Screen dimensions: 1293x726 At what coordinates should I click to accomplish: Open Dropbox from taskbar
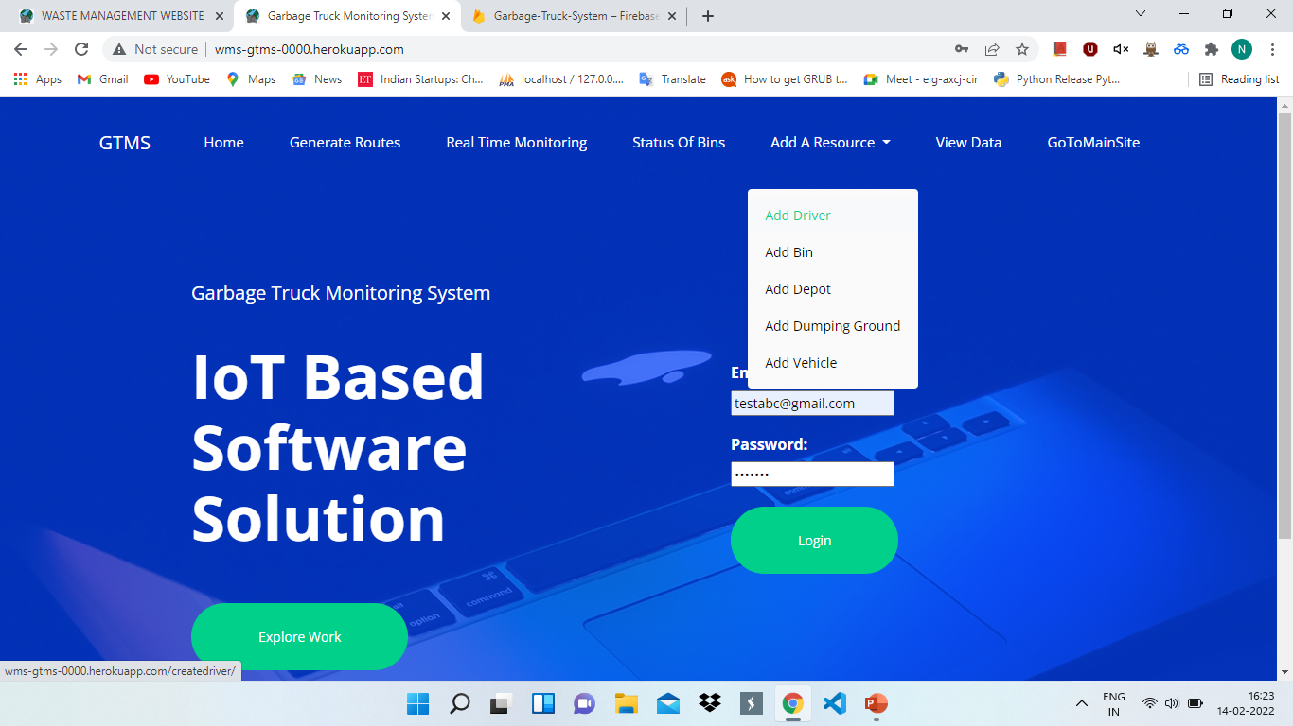pyautogui.click(x=709, y=703)
